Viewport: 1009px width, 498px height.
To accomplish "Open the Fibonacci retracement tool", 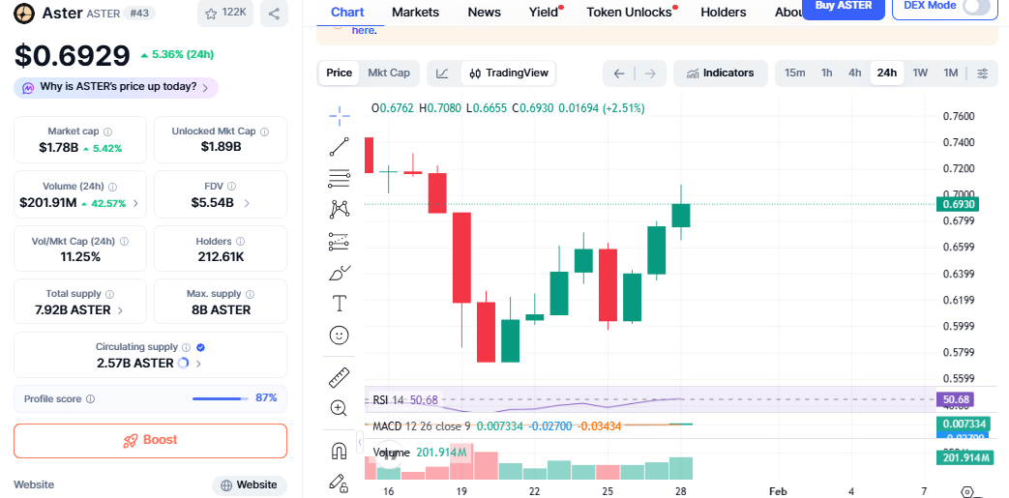I will click(340, 178).
